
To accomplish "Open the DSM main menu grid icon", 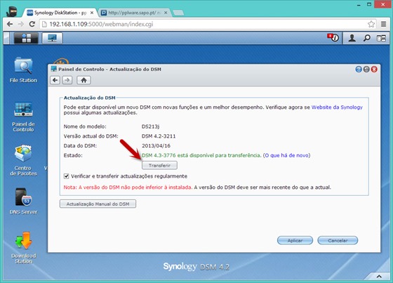I will click(26, 38).
